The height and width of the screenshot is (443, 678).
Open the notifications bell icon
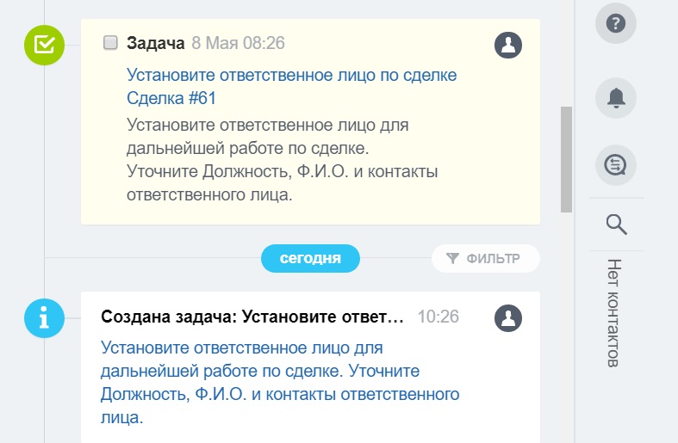[x=615, y=98]
